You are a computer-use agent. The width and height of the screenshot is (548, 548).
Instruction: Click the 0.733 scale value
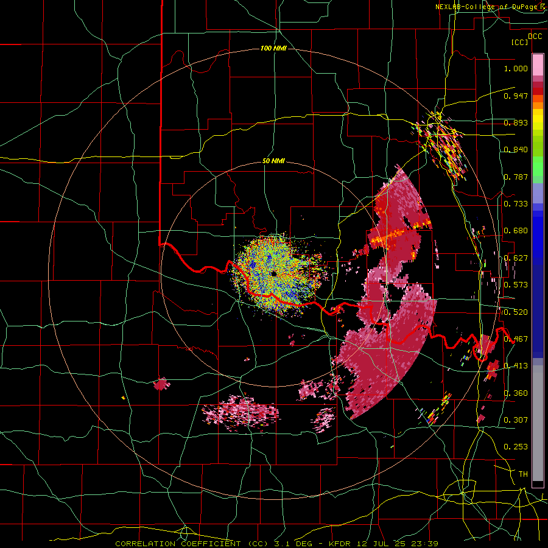516,203
